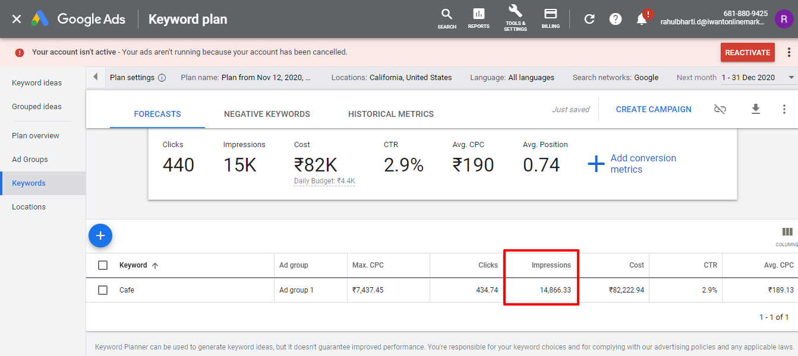Collapse the side navigation arrow
This screenshot has height=356, width=798.
[x=96, y=77]
